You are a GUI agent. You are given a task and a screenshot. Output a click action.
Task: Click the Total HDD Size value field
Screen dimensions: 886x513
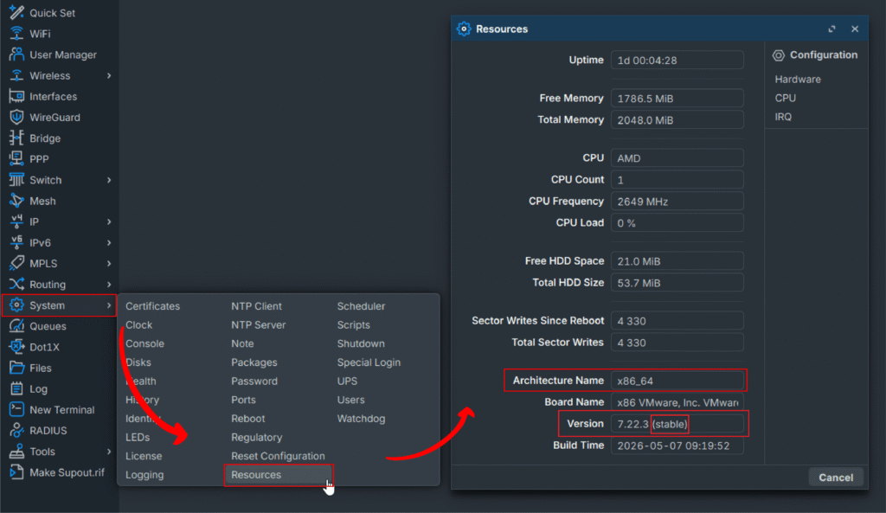677,283
